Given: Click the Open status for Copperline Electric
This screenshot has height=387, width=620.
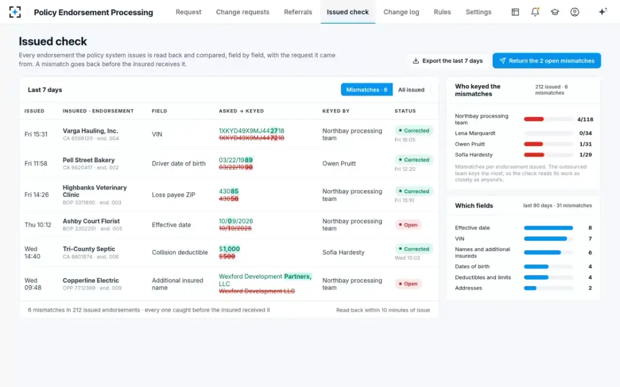Looking at the screenshot, I should point(408,284).
